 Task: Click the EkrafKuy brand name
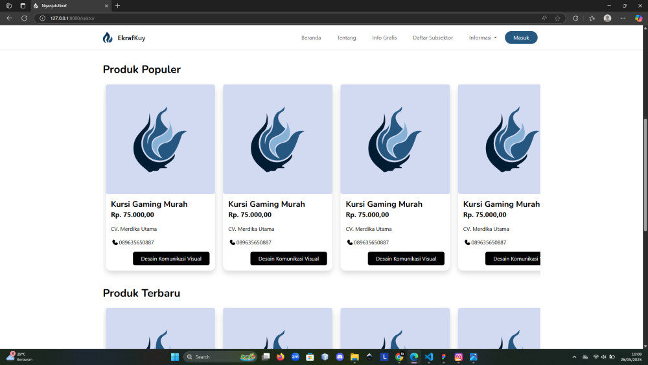click(x=132, y=38)
